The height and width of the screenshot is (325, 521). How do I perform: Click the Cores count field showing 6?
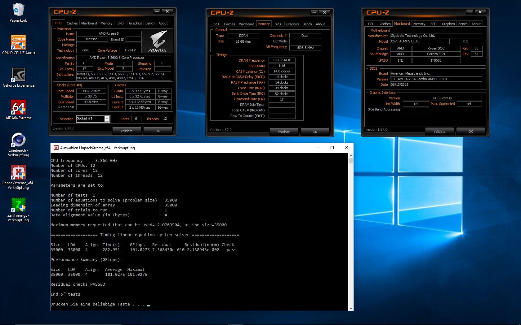136,119
